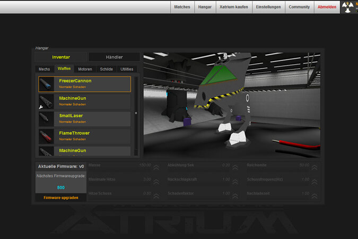The width and height of the screenshot is (358, 239).
Task: Open the Motoren category tab
Action: 85,69
